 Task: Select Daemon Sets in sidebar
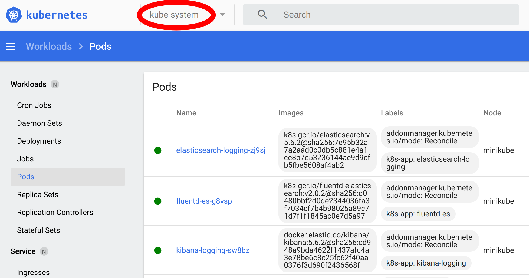40,123
